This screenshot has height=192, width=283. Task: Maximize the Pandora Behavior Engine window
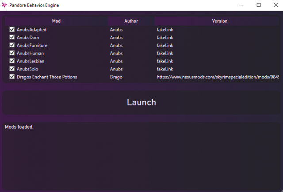(x=258, y=5)
